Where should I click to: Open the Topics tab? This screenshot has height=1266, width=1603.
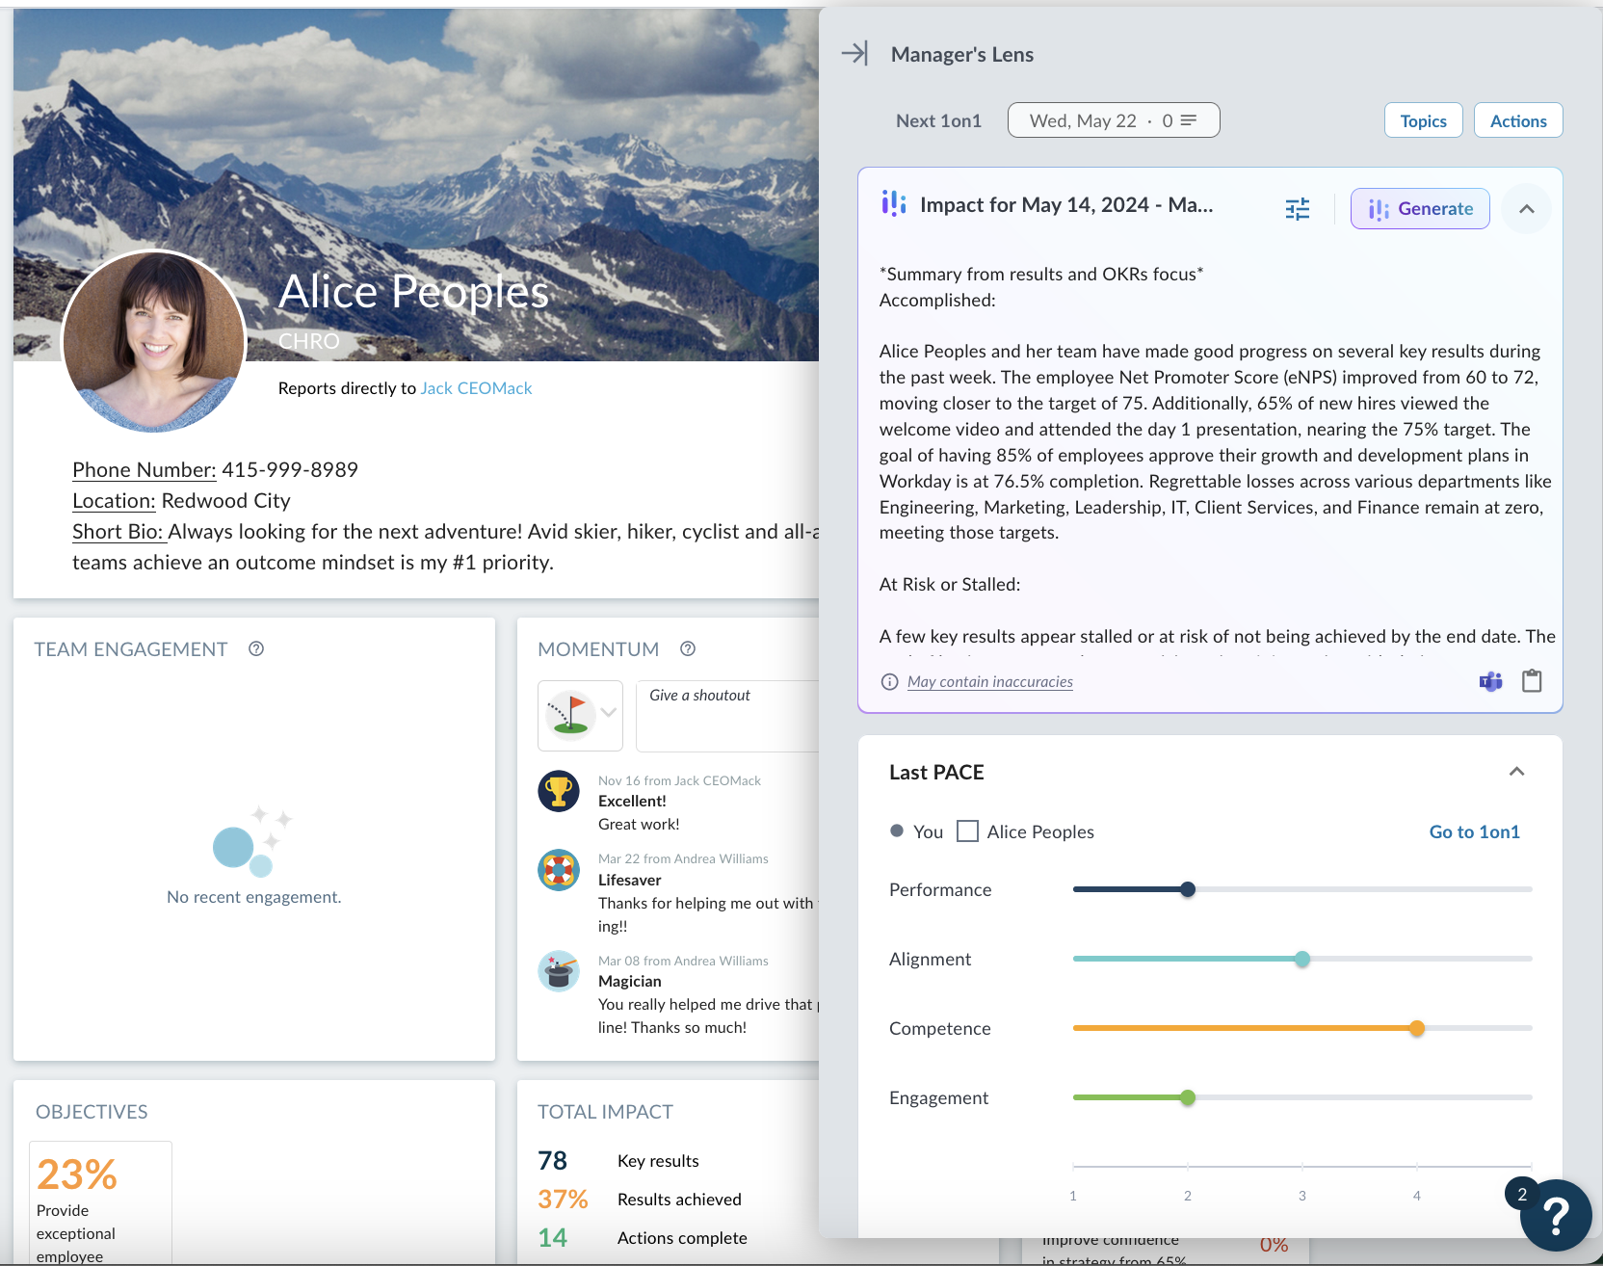tap(1424, 120)
